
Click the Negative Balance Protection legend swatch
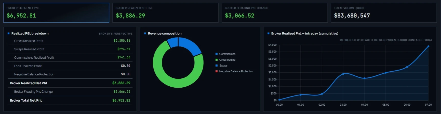217,71
